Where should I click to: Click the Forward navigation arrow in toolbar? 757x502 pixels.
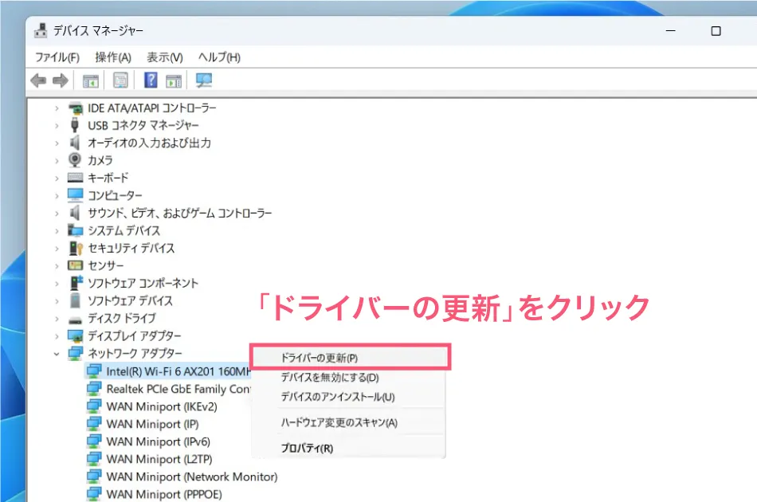click(x=61, y=80)
